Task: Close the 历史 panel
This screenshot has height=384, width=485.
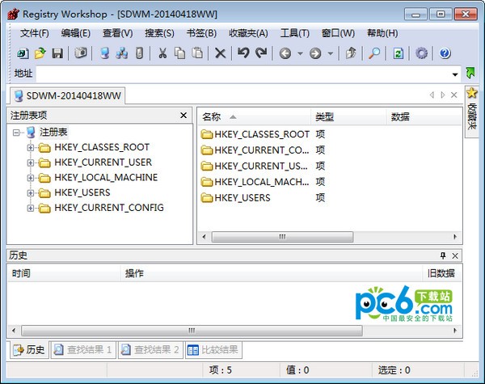Action: pyautogui.click(x=455, y=255)
